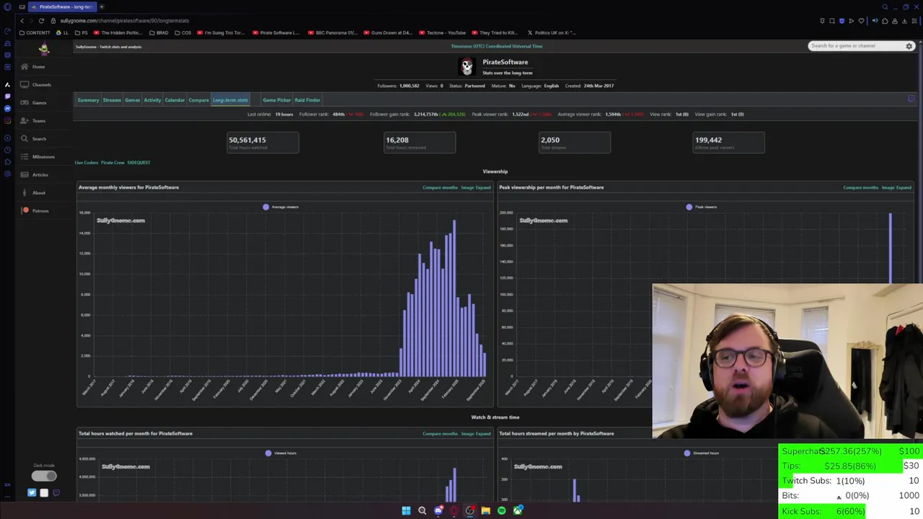Open a new browser tab
The width and height of the screenshot is (923, 519).
(x=102, y=6)
